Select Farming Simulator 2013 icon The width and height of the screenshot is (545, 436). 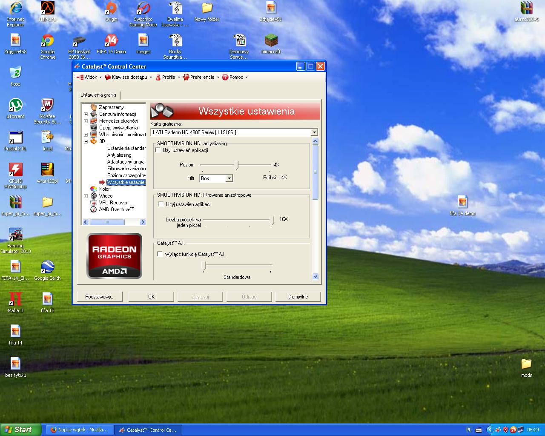coord(15,241)
